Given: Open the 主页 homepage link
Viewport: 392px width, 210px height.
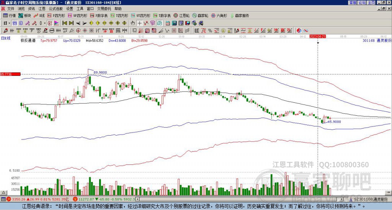Looking at the screenshot, I should [371, 3].
